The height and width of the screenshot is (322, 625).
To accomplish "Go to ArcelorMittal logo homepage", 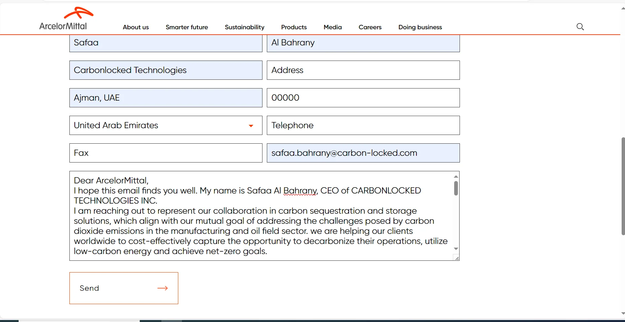I will click(x=66, y=19).
